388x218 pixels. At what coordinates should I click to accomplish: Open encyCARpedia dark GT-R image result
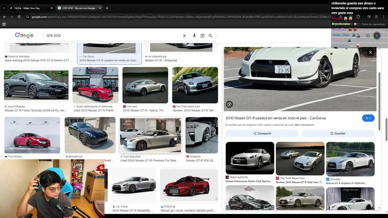(36, 85)
